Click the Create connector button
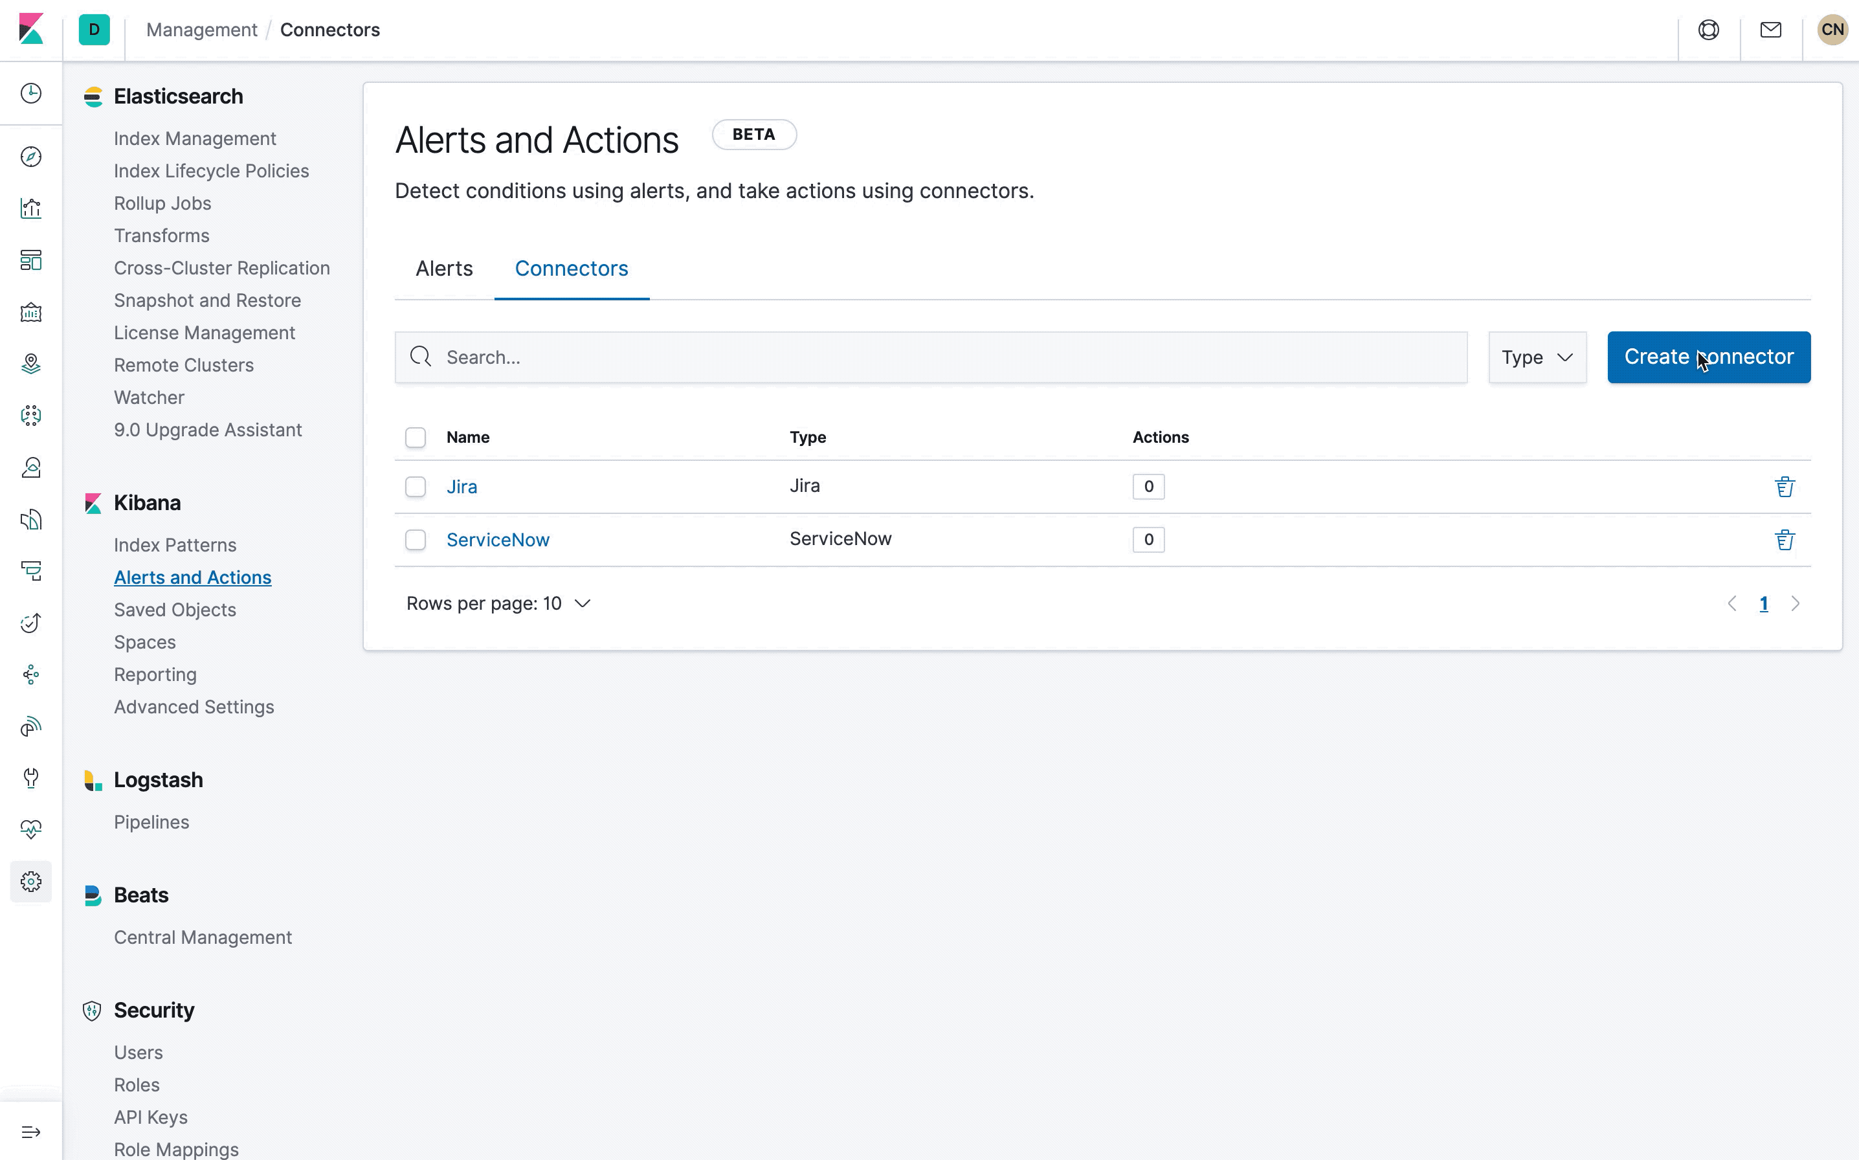Screen dimensions: 1859x1160 pyautogui.click(x=1708, y=357)
